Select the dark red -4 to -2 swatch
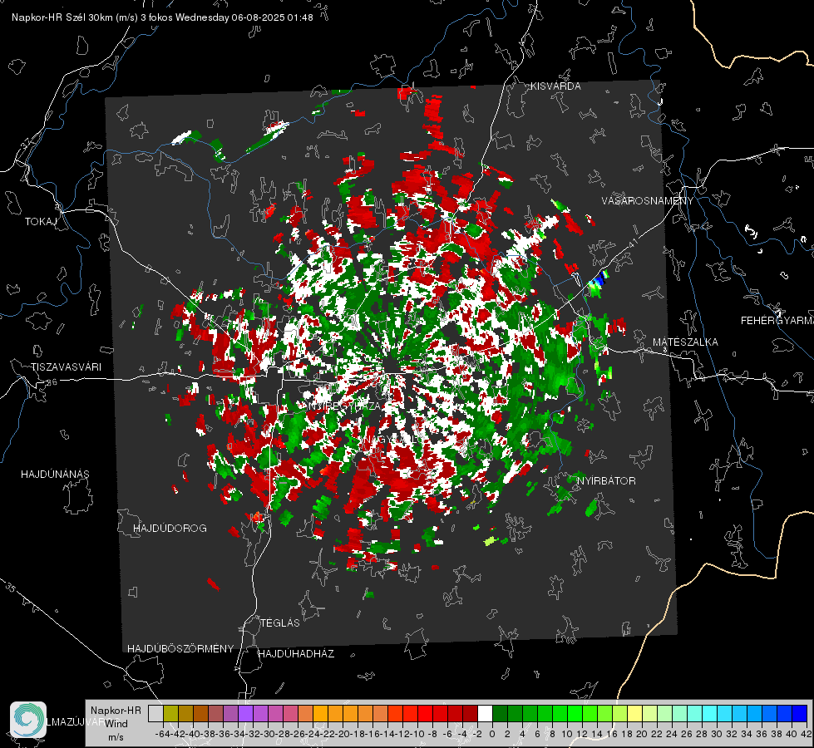This screenshot has height=748, width=814. click(470, 713)
